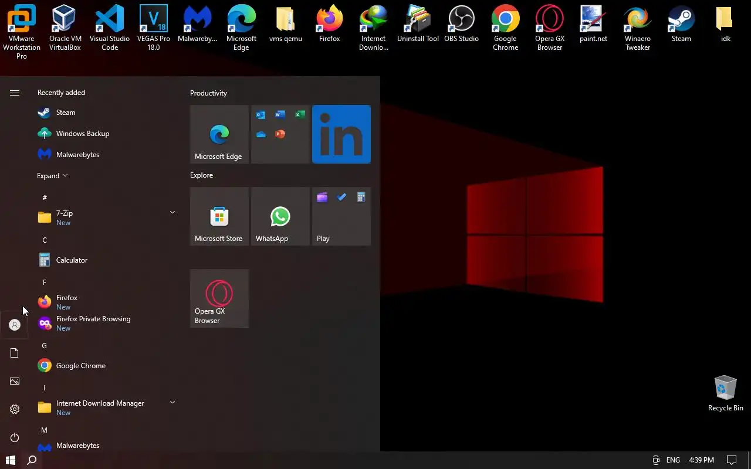Open the notification center icon
The image size is (751, 469).
pos(732,460)
